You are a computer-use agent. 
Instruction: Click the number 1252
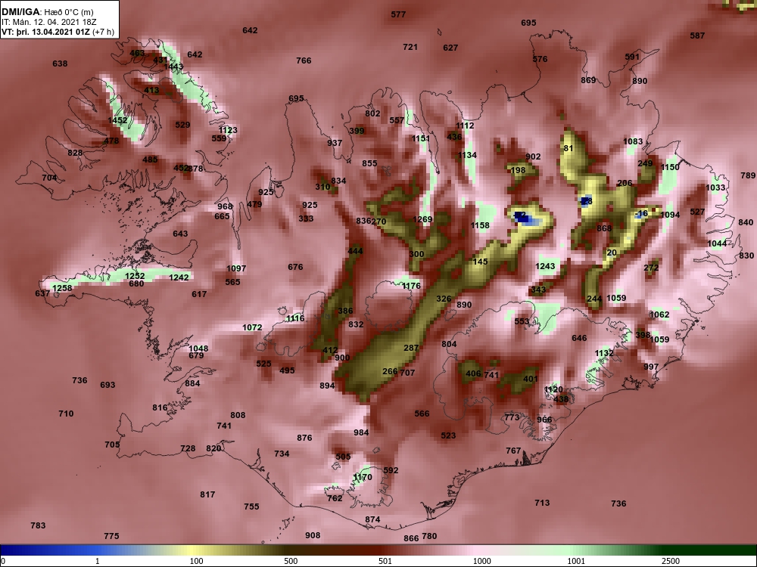point(135,276)
